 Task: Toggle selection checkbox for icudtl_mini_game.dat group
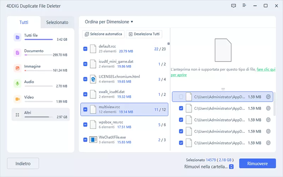[85, 64]
